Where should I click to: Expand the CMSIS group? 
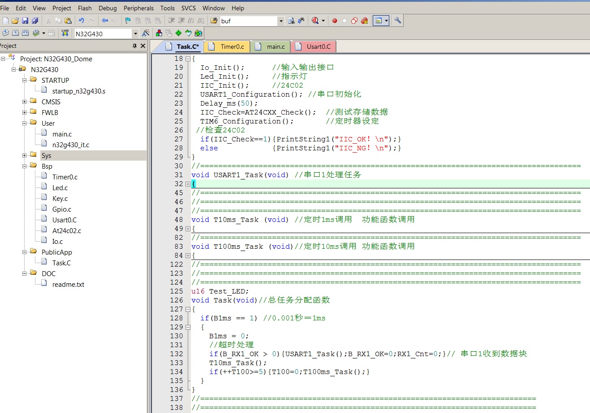(x=25, y=102)
